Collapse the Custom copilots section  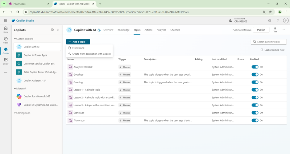click(15, 39)
